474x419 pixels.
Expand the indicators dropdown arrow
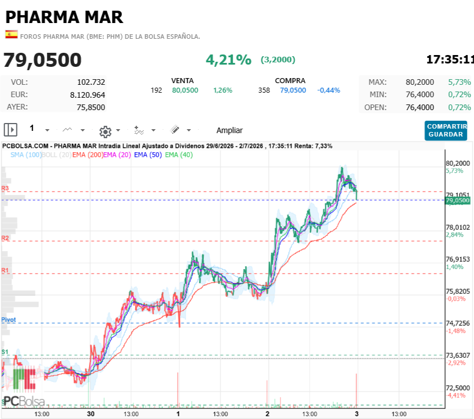click(x=153, y=130)
